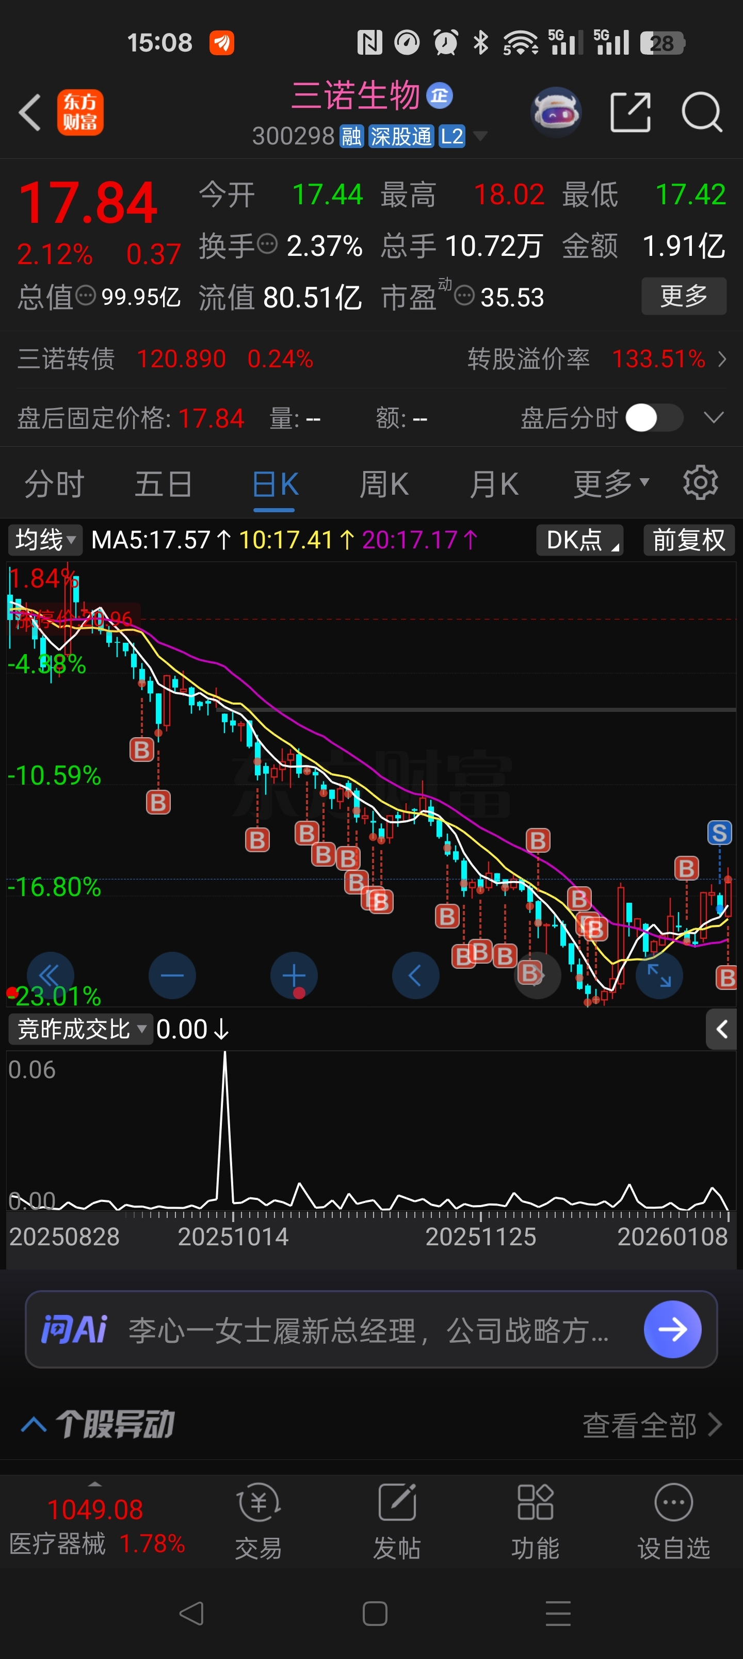Viewport: 743px width, 1659px height.
Task: Tap the 前复权 adjustment button
Action: [x=689, y=540]
